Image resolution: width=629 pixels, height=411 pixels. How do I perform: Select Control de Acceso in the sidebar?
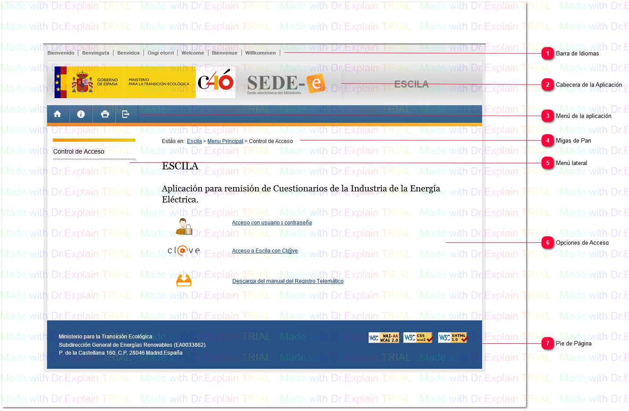(78, 151)
